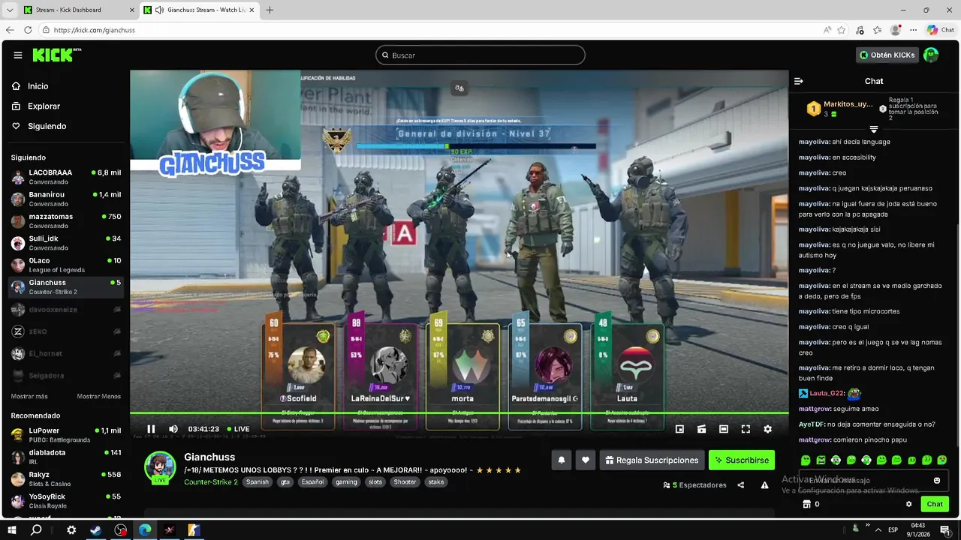Follow Gianchuss with heart button
This screenshot has width=961, height=540.
coord(586,460)
